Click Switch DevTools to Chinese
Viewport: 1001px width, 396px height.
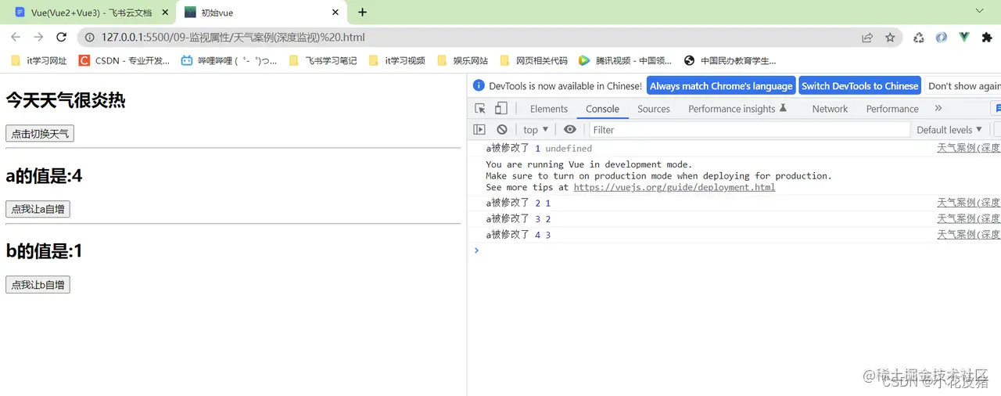(859, 86)
